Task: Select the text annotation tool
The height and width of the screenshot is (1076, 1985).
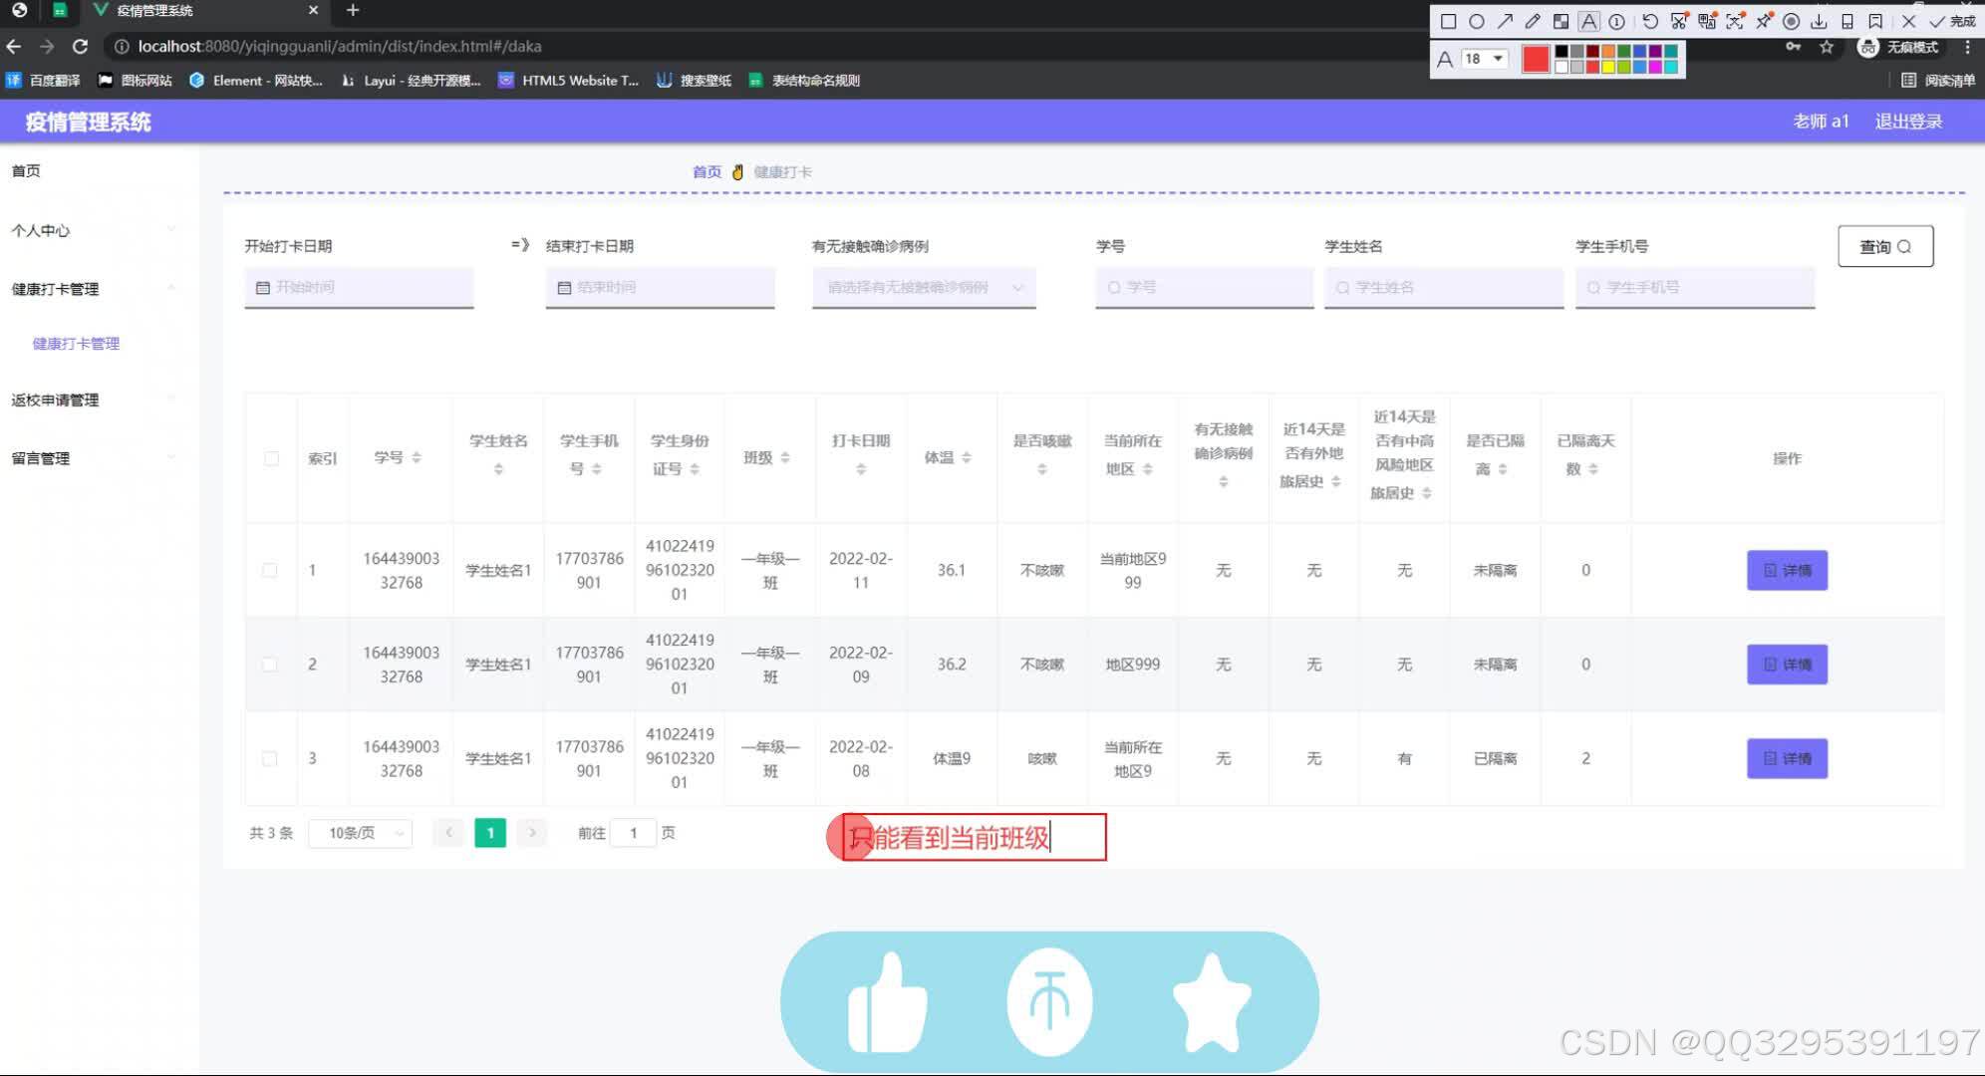Action: (1589, 21)
